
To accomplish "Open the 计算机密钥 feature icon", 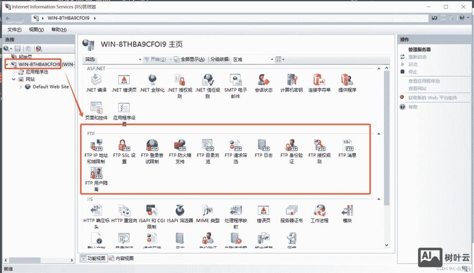I will 291,83.
